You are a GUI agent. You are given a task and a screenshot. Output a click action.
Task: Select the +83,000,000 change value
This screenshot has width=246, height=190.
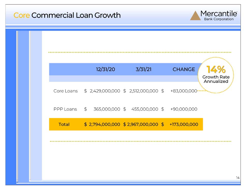(x=184, y=91)
